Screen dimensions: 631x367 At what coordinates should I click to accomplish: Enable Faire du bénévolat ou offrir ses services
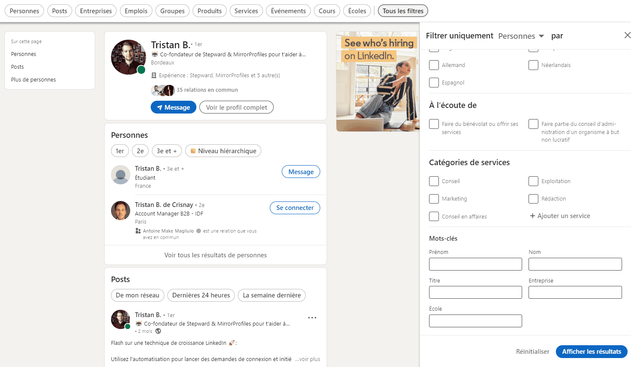[x=434, y=124]
